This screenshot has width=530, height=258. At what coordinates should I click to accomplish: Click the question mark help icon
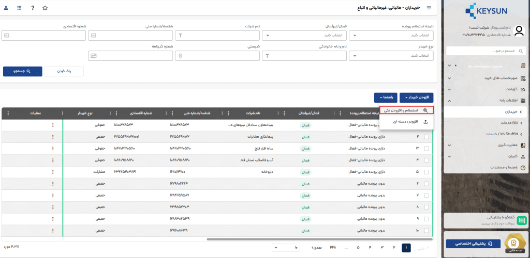[33, 9]
